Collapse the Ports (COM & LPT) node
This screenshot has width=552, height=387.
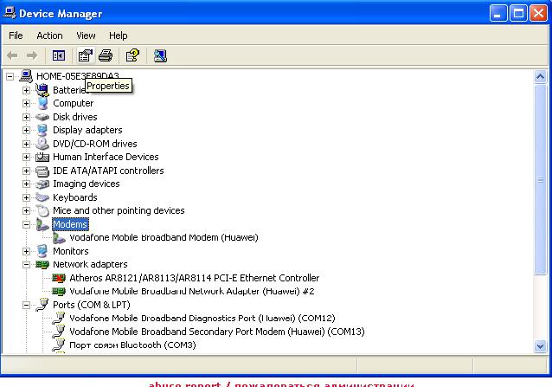(27, 305)
